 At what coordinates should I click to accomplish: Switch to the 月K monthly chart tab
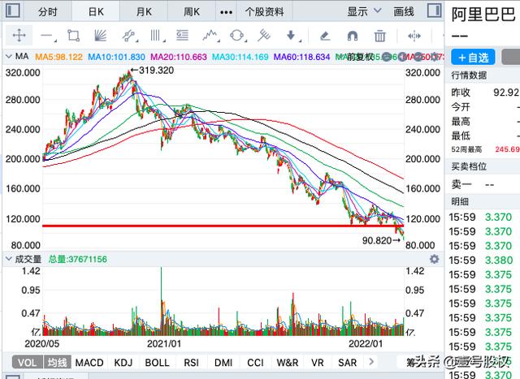[x=145, y=12]
